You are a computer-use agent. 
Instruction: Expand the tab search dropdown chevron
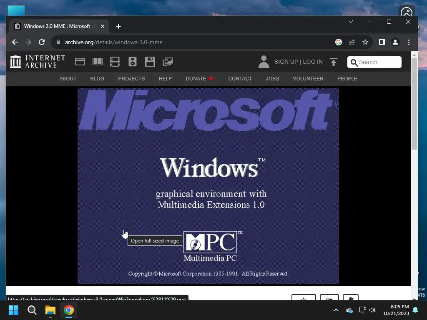click(350, 22)
